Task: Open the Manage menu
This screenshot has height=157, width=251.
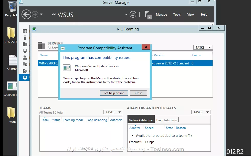Action: click(x=161, y=15)
